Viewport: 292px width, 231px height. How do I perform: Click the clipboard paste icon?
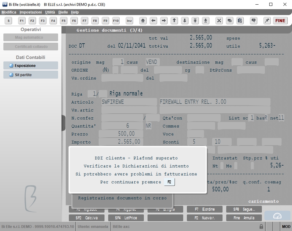coord(240,21)
